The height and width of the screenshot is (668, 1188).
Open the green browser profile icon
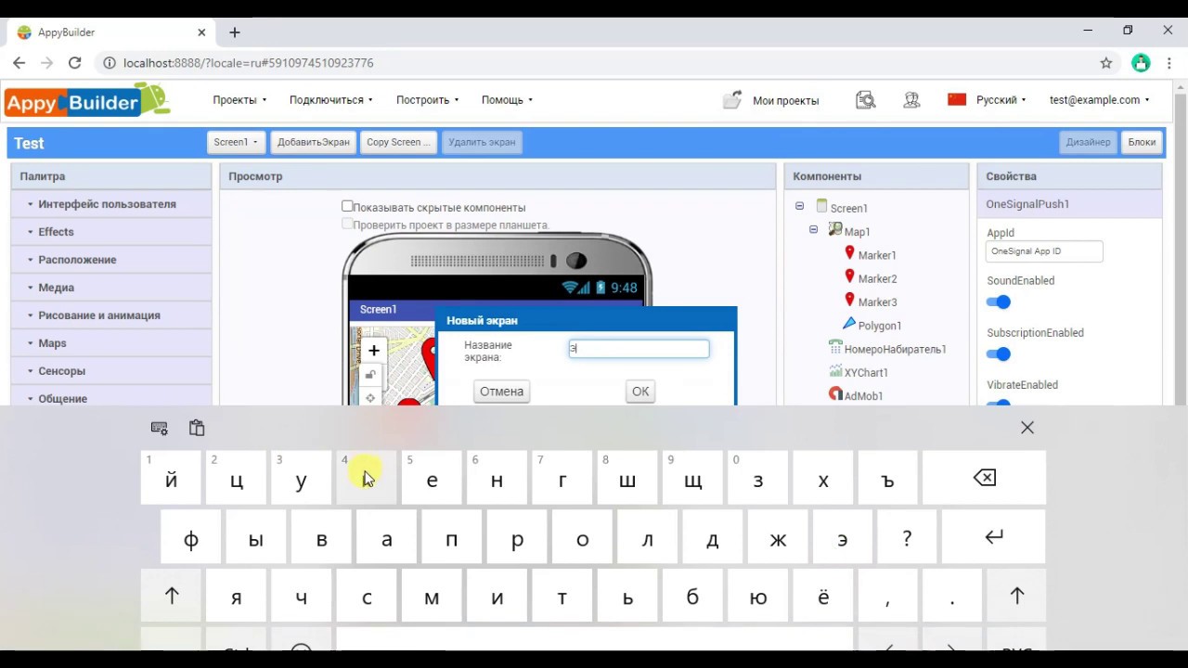1142,63
